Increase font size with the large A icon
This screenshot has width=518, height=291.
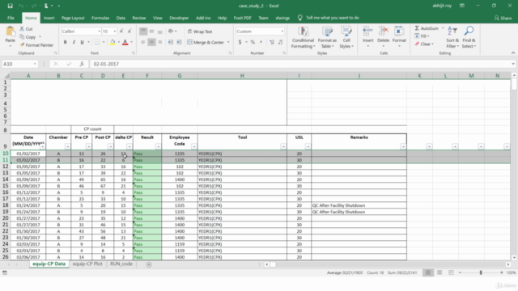click(x=121, y=31)
